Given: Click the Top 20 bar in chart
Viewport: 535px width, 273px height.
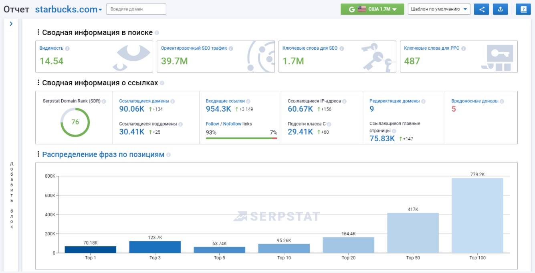Looking at the screenshot, I should coord(349,245).
